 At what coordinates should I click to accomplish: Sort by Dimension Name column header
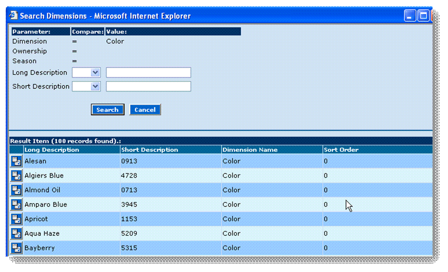tap(250, 150)
